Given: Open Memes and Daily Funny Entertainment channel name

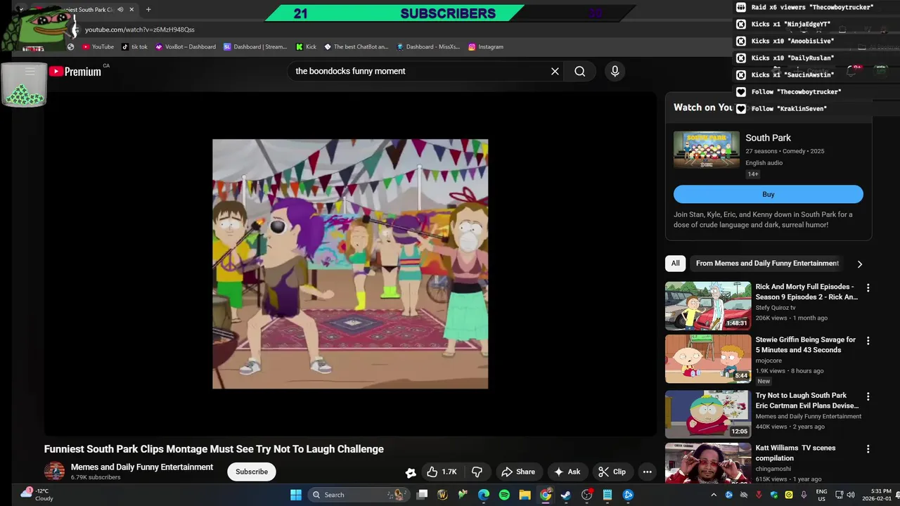Looking at the screenshot, I should 142,467.
